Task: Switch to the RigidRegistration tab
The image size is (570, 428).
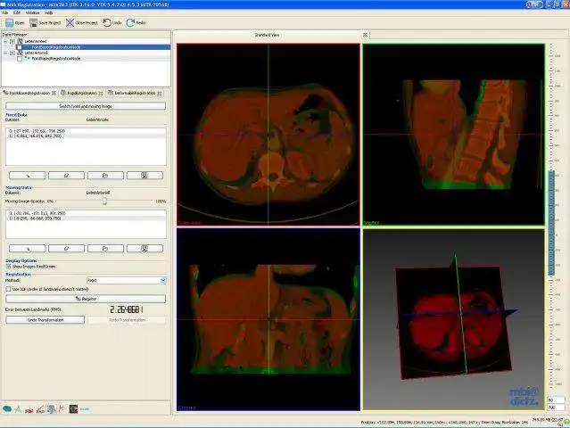Action: (82, 93)
